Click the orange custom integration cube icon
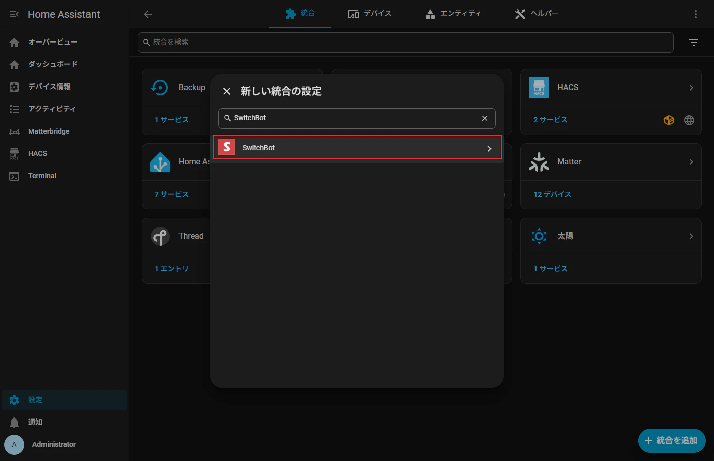 click(669, 120)
